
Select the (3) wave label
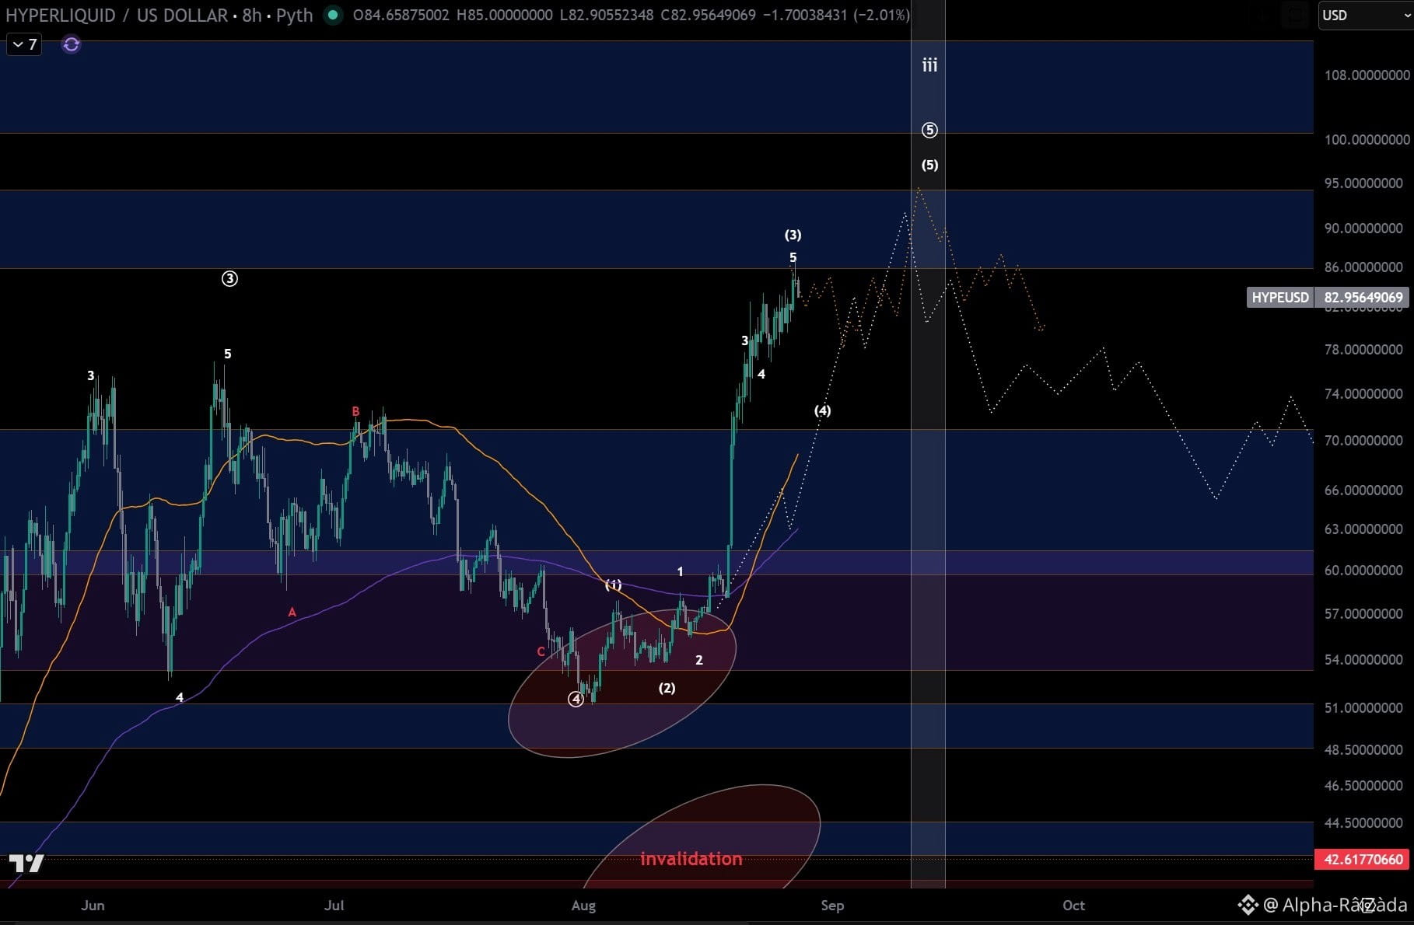coord(793,235)
